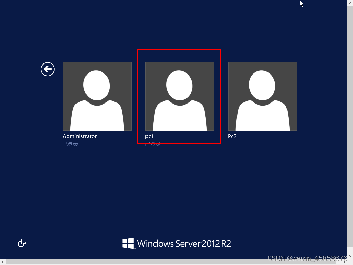
Task: Click the back arrow button
Action: tap(48, 69)
